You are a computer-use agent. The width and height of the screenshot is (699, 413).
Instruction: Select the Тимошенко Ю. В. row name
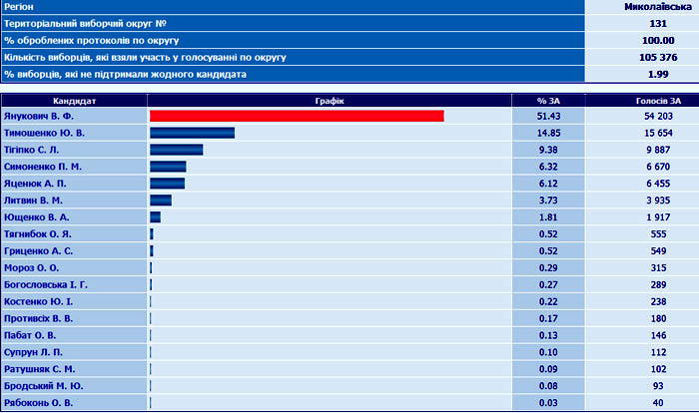pos(45,133)
